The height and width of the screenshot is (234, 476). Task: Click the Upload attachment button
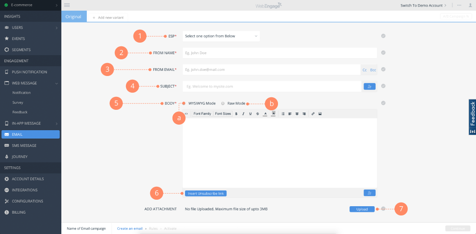tap(362, 209)
